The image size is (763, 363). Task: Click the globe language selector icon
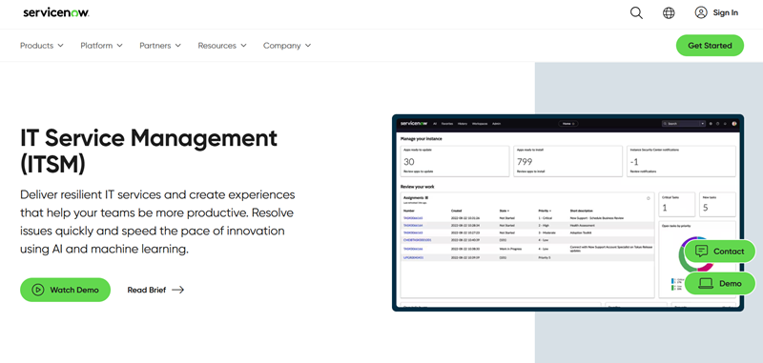[x=670, y=13]
